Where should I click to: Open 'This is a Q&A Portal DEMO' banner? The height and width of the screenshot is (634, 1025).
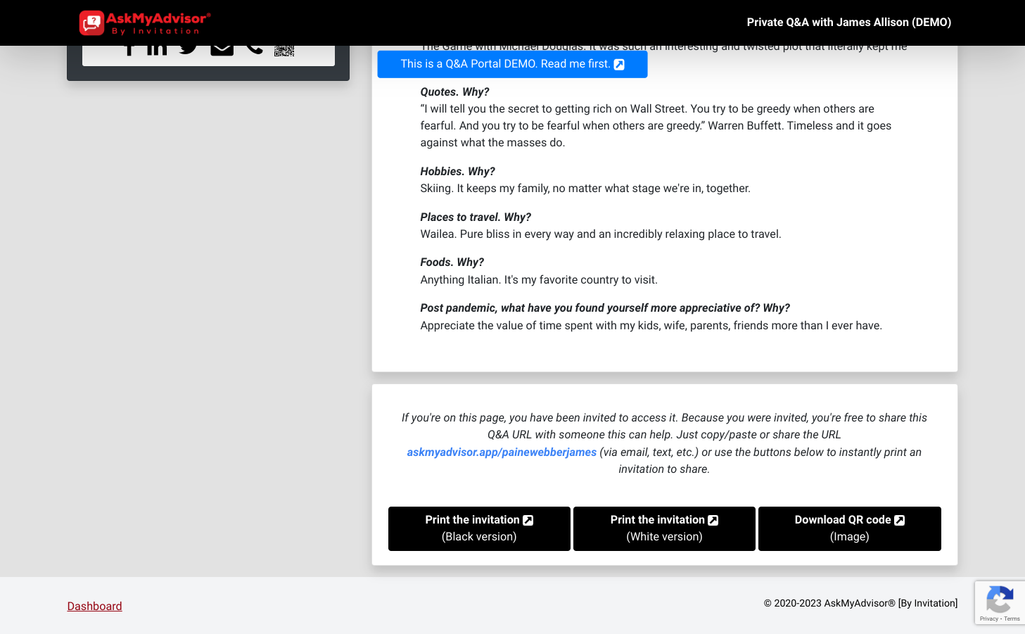512,64
